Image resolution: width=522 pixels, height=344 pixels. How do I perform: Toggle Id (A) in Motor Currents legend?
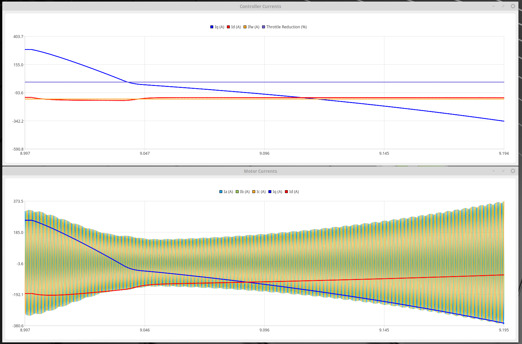[292, 192]
